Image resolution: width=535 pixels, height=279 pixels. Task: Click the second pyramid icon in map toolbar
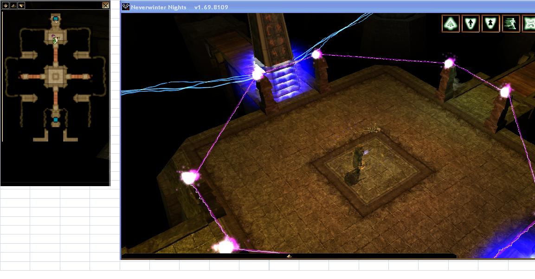(x=13, y=6)
